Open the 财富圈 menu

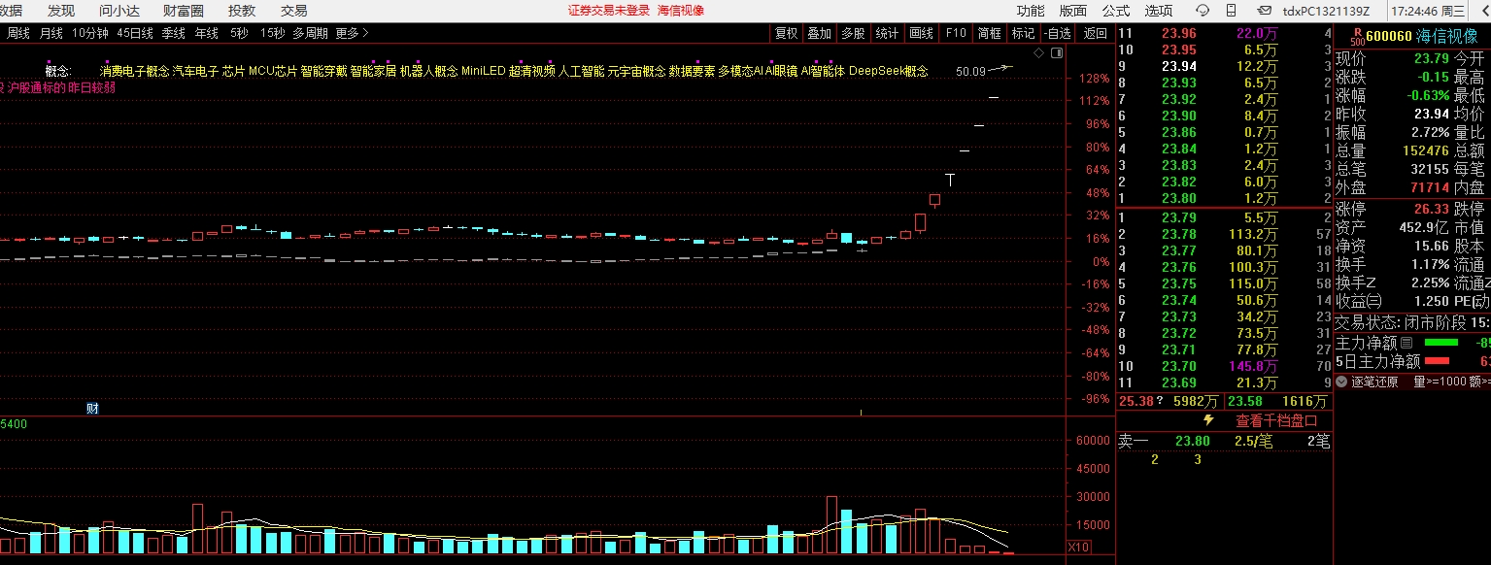pyautogui.click(x=184, y=11)
